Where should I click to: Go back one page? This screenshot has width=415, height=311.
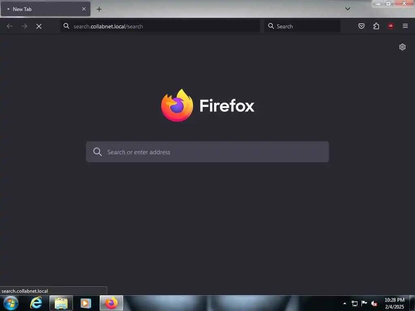10,26
